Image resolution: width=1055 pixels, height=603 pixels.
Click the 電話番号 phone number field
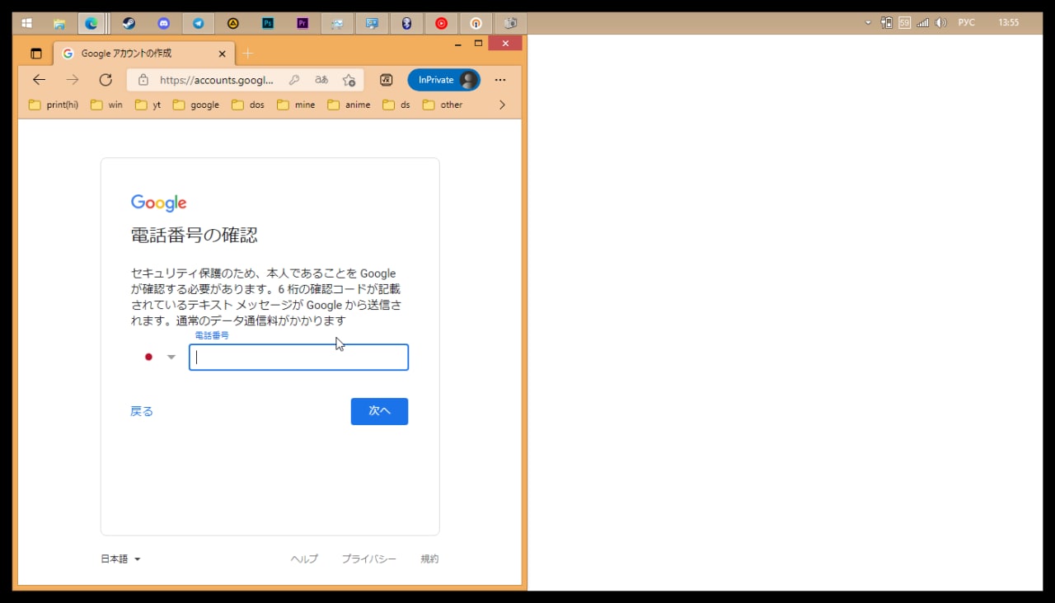[298, 358]
